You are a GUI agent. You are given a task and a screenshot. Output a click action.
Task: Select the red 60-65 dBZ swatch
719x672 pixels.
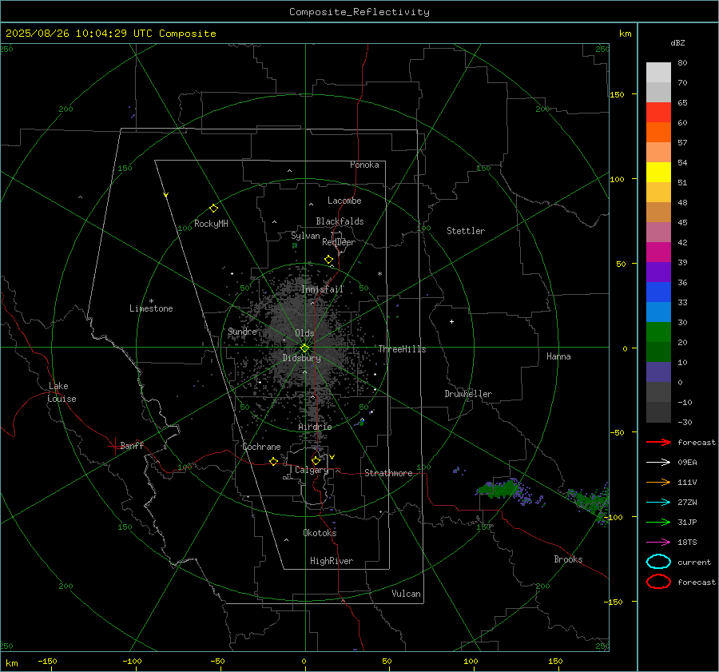[x=658, y=113]
